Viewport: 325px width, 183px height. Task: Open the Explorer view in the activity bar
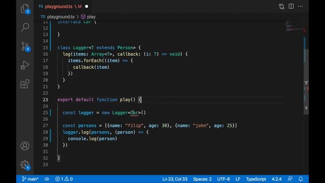(x=25, y=9)
